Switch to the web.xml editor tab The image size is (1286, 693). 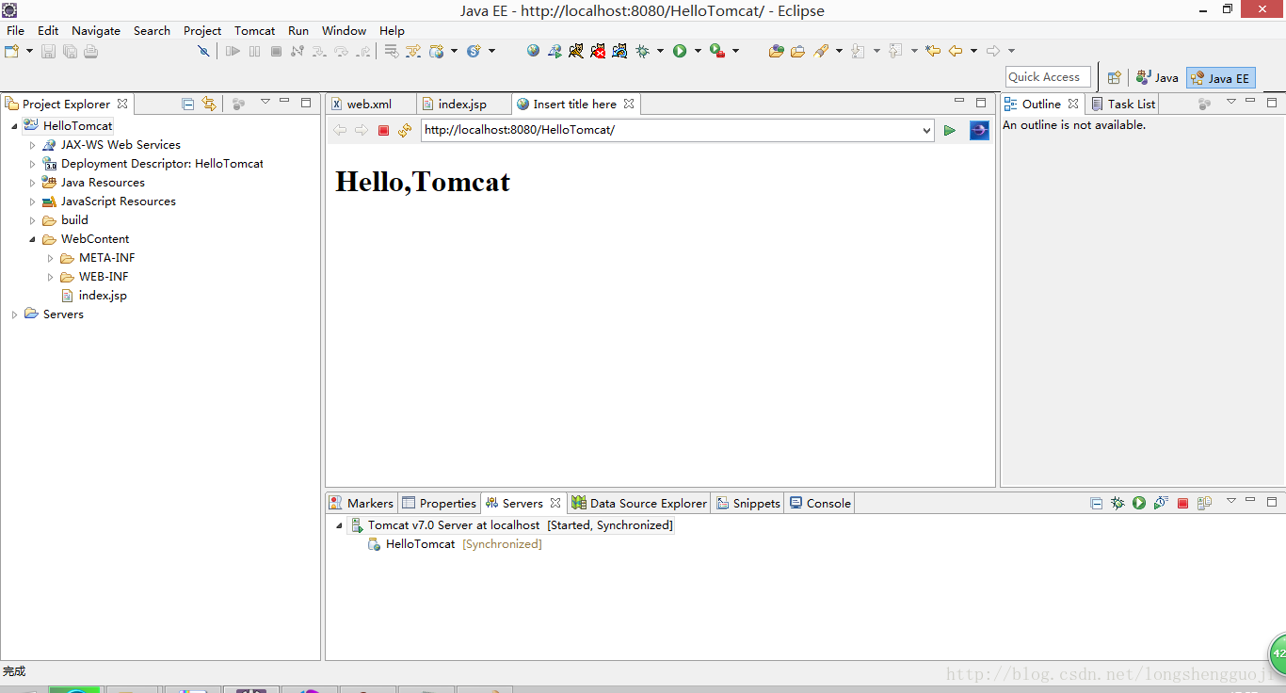[369, 104]
